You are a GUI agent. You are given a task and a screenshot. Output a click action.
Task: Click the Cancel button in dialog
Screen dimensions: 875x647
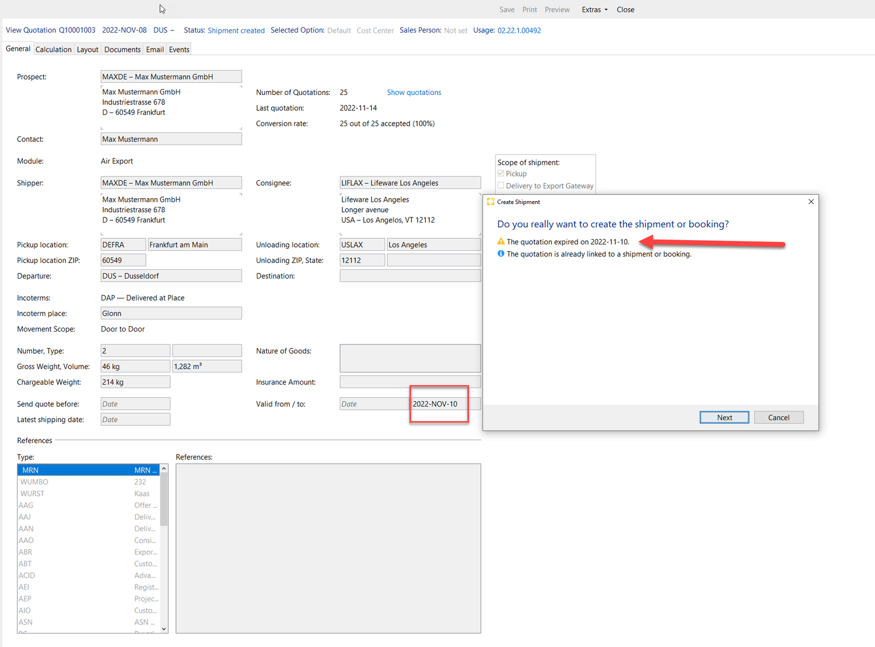(779, 417)
